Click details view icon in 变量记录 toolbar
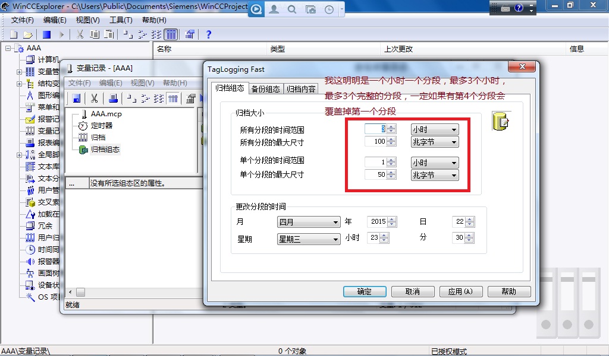Image resolution: width=609 pixels, height=356 pixels. 173,98
